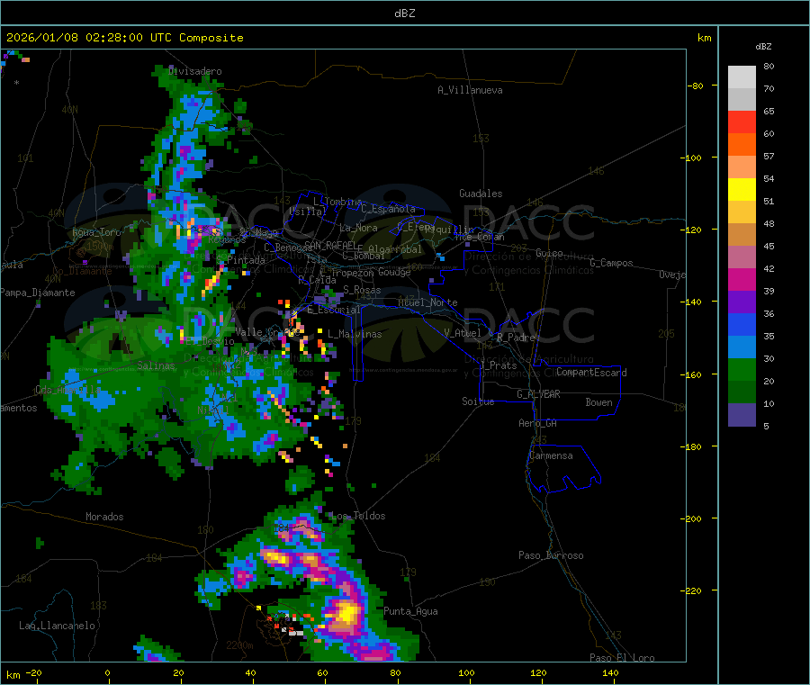
Task: Click the 'G_ALVEAR' map label
Action: [x=538, y=394]
